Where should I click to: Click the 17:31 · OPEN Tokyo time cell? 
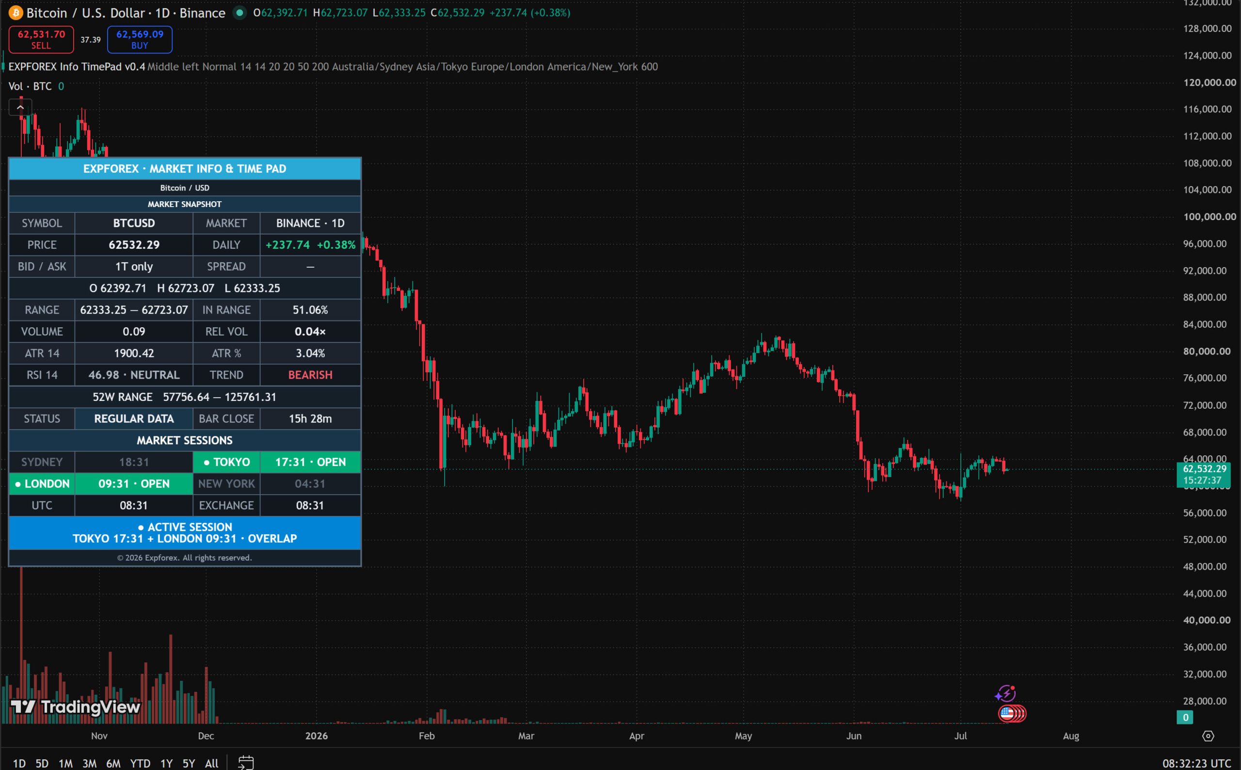(310, 462)
